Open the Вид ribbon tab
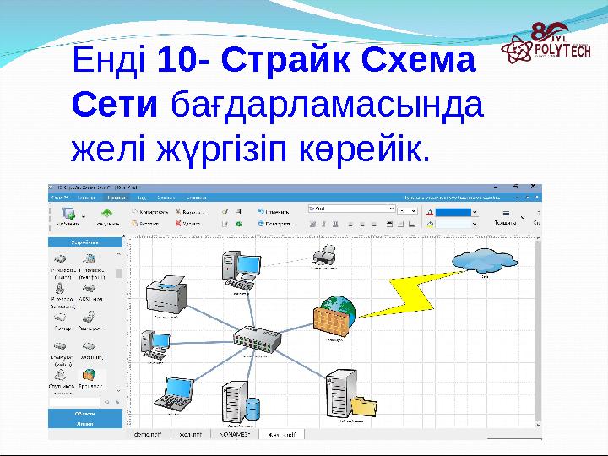The image size is (608, 456). pos(142,198)
